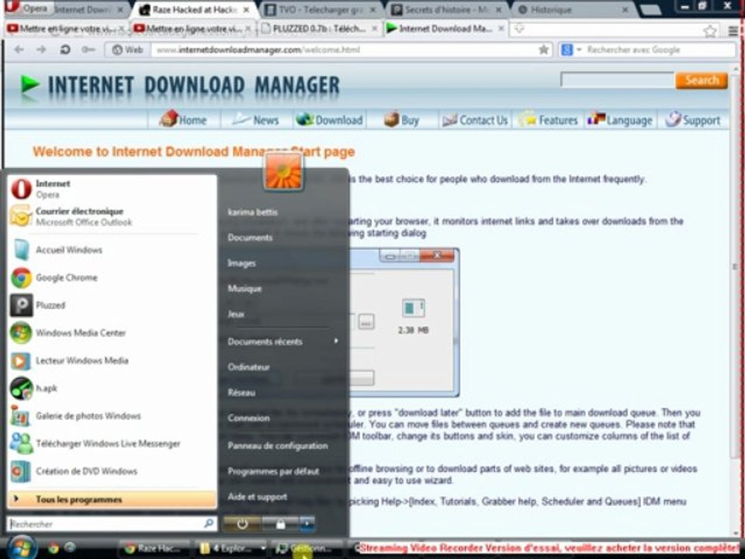Open Documents from Start menu
The image size is (745, 559).
click(250, 238)
